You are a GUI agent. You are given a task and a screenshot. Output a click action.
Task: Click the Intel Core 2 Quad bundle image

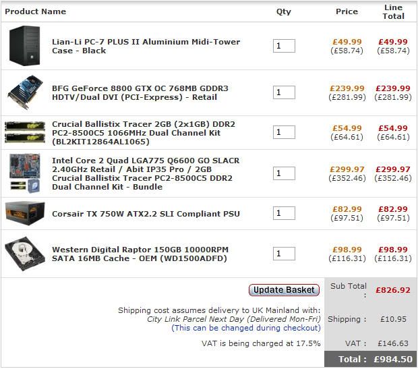tap(26, 173)
